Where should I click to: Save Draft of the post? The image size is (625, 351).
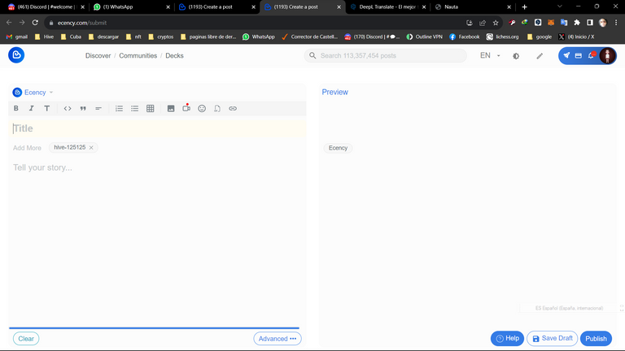552,338
